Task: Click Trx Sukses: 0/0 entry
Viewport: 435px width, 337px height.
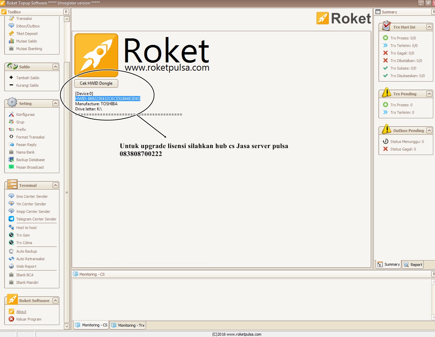Action: coord(403,68)
